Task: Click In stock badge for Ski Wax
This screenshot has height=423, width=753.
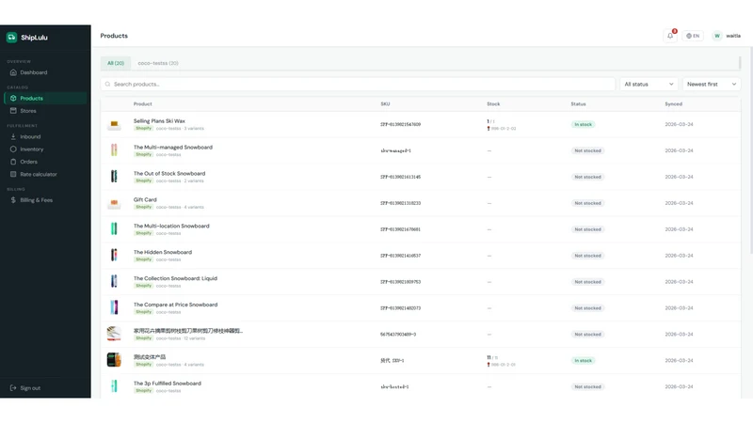Action: tap(583, 124)
